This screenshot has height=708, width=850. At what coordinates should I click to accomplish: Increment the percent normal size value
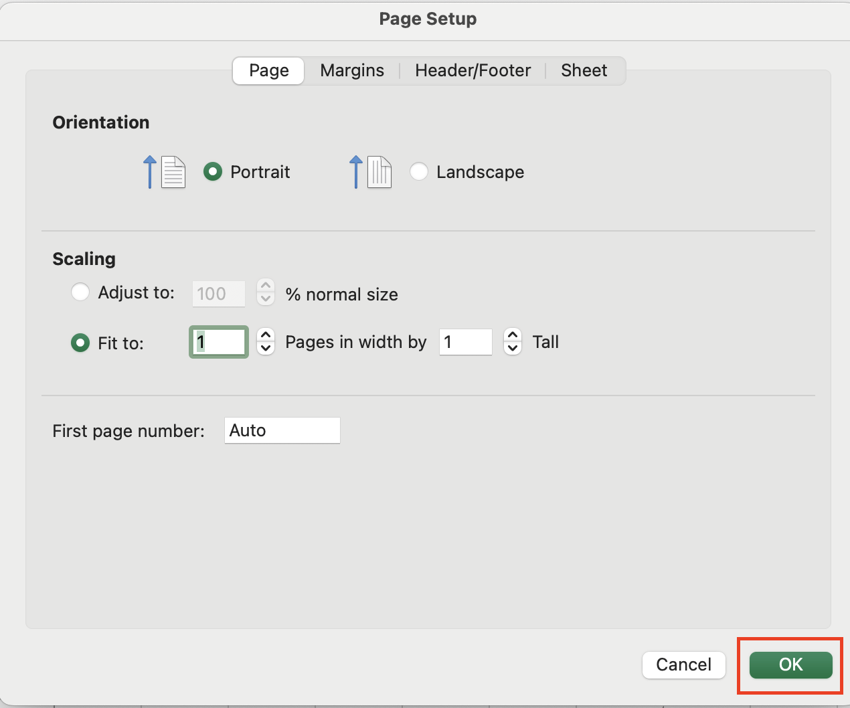pos(265,286)
